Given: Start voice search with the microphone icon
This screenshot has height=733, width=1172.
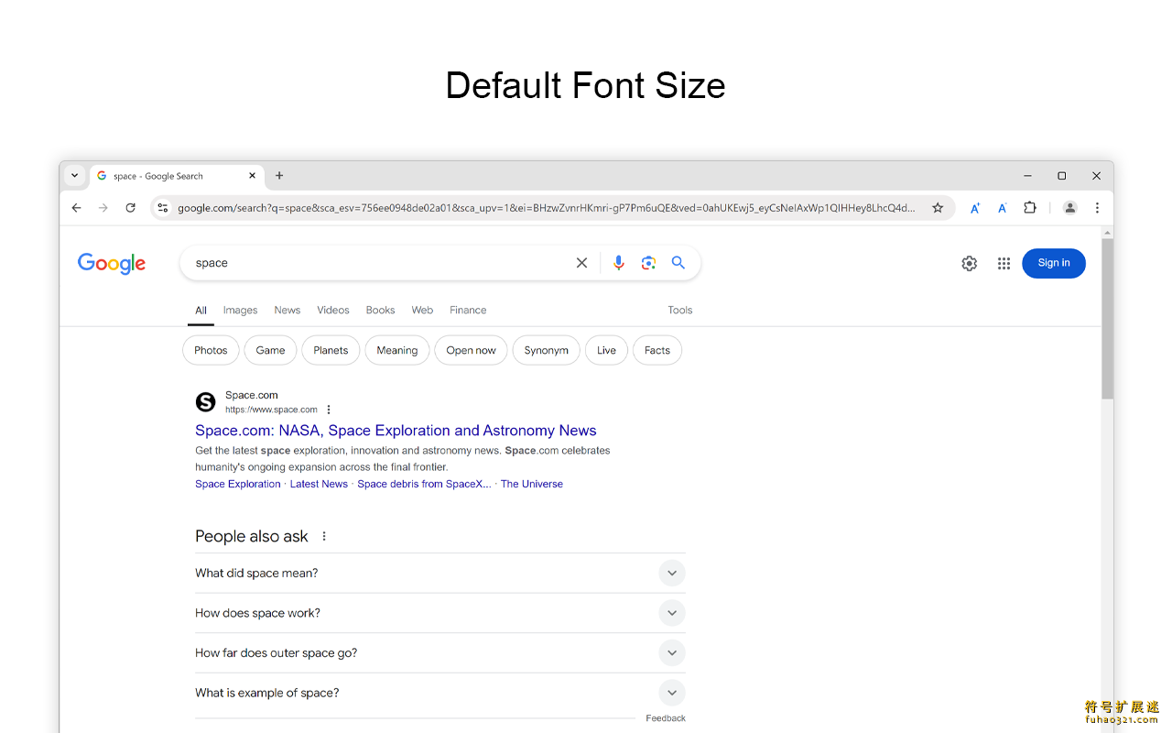Looking at the screenshot, I should (619, 263).
